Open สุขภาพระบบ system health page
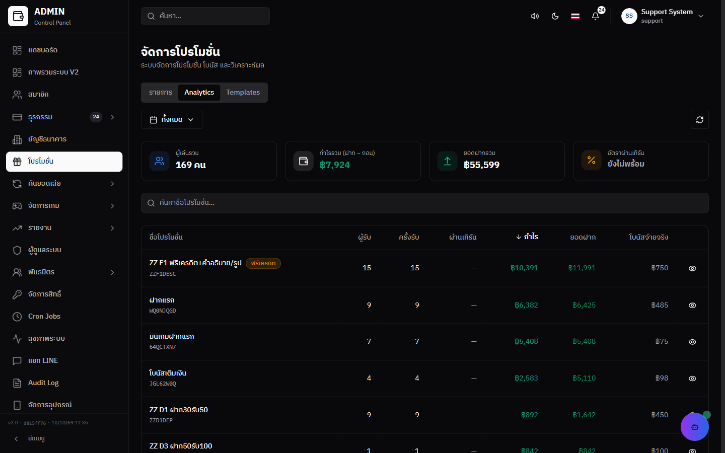Viewport: 725px width, 453px height. [x=64, y=339]
